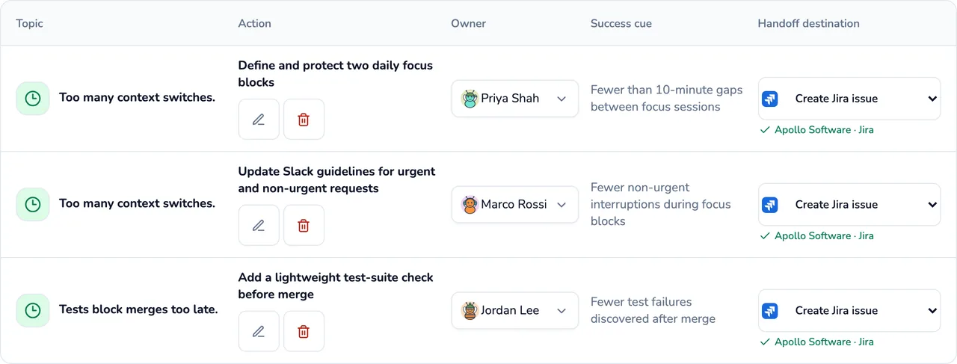Open the Priya Shah owner dropdown
This screenshot has height=364, width=957.
[x=515, y=99]
